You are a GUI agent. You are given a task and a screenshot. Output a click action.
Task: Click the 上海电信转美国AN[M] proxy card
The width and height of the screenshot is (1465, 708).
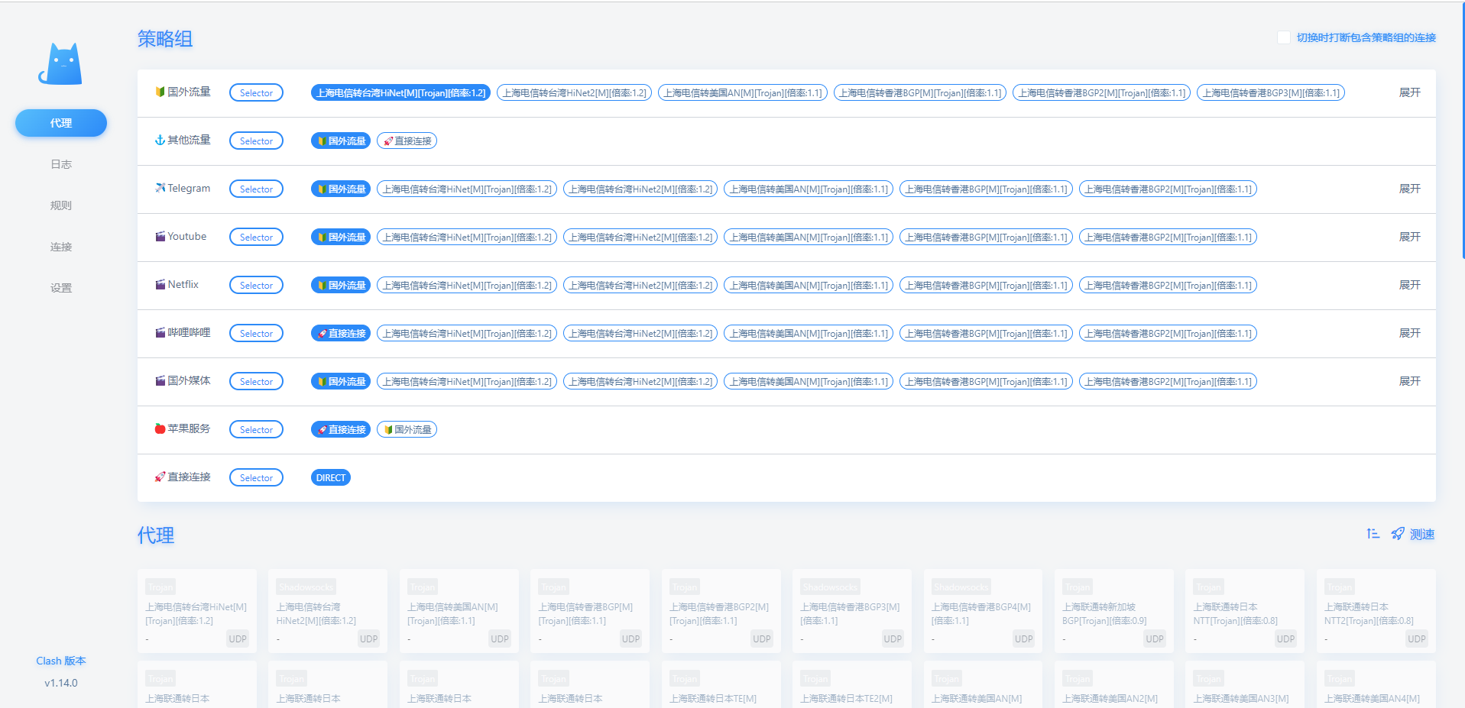[x=459, y=611]
